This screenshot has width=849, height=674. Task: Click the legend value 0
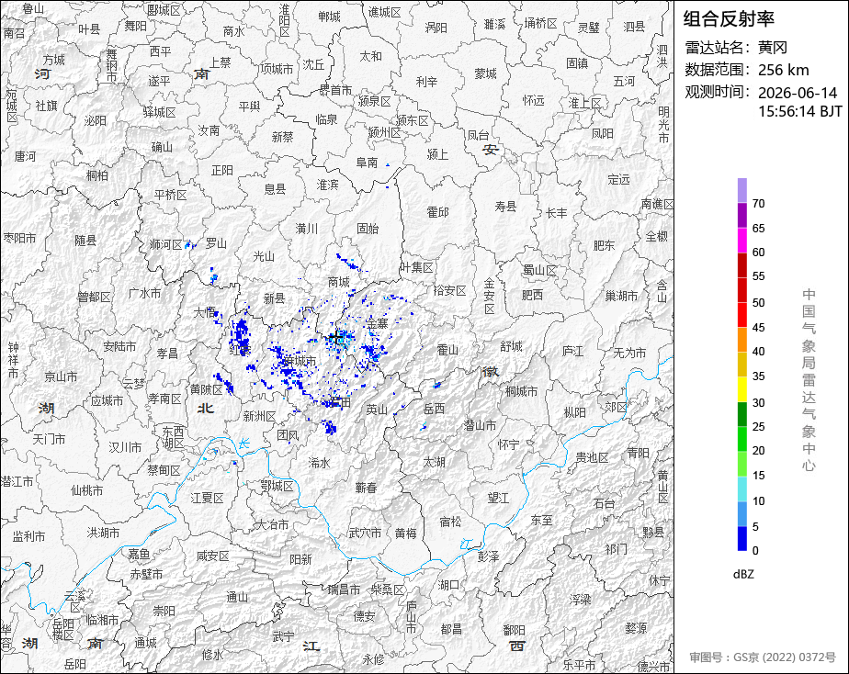point(755,551)
